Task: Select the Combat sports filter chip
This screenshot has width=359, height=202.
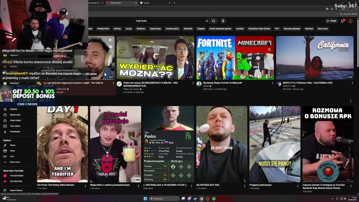Action: coord(172,29)
